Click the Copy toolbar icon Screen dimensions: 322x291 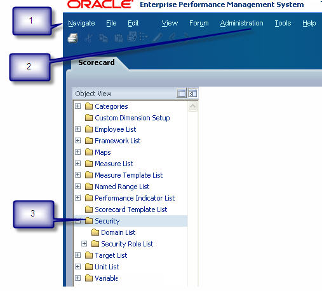[x=104, y=38]
